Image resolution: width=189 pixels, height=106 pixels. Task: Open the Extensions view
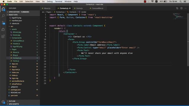(3, 36)
